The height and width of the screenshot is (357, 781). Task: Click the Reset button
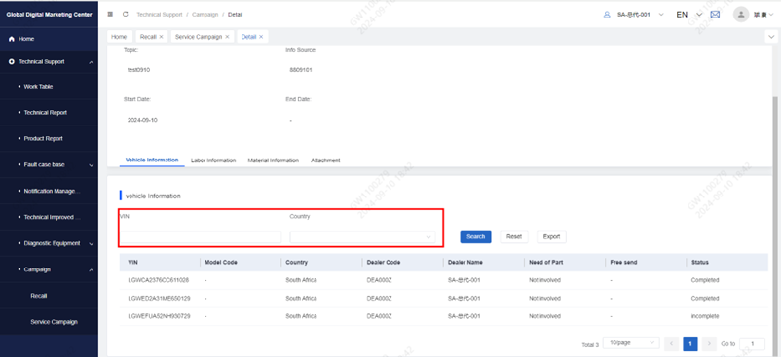coord(514,236)
